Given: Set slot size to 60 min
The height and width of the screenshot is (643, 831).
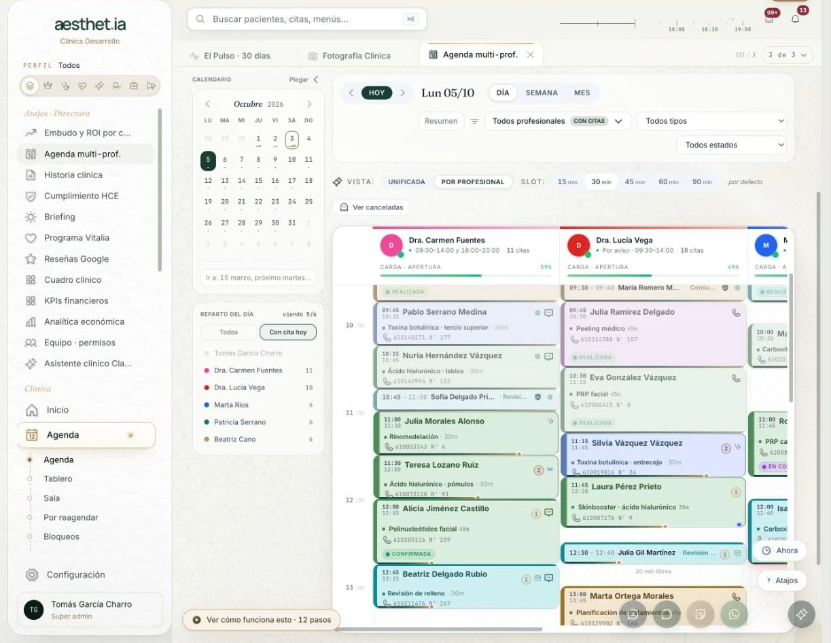Looking at the screenshot, I should point(668,182).
